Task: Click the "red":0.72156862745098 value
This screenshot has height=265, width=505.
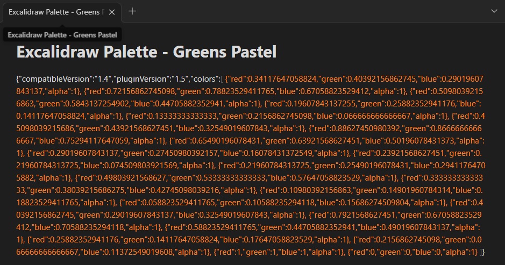Action: click(132, 91)
